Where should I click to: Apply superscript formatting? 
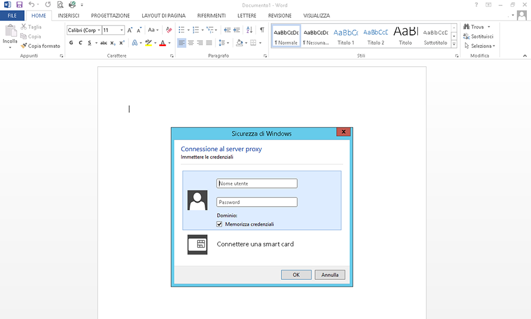pos(122,43)
